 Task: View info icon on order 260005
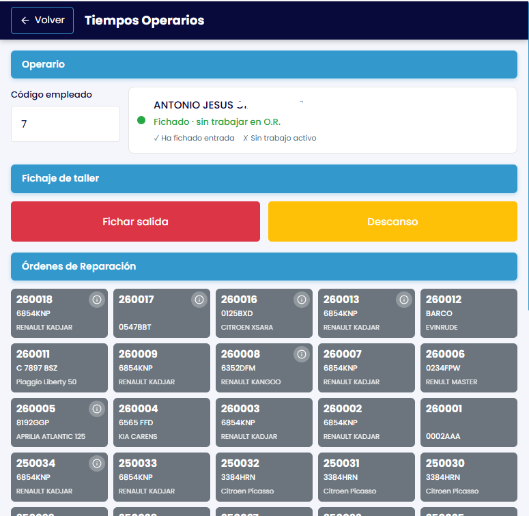coord(97,409)
